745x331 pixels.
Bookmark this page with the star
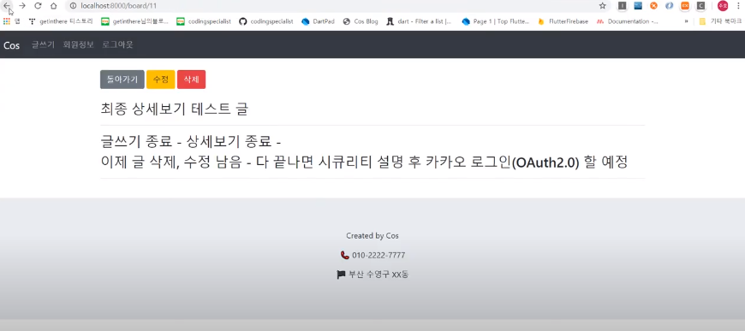tap(603, 6)
